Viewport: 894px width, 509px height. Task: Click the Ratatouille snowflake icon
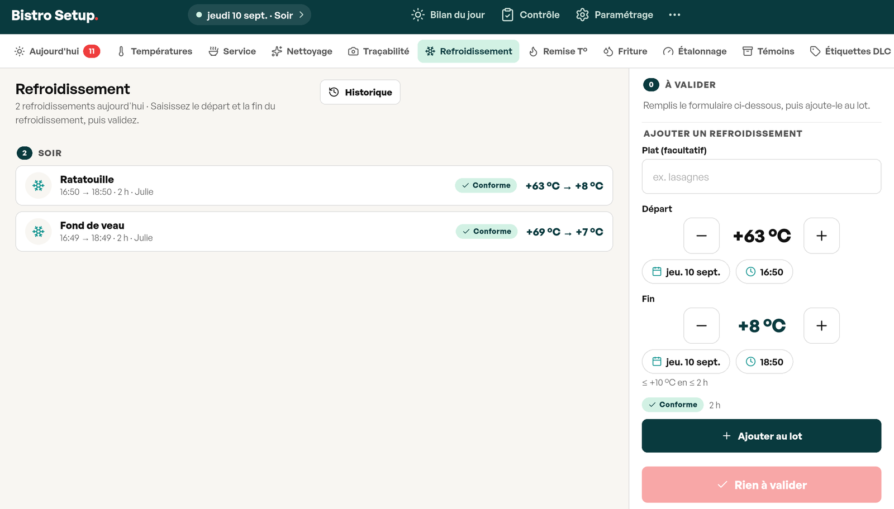click(39, 185)
